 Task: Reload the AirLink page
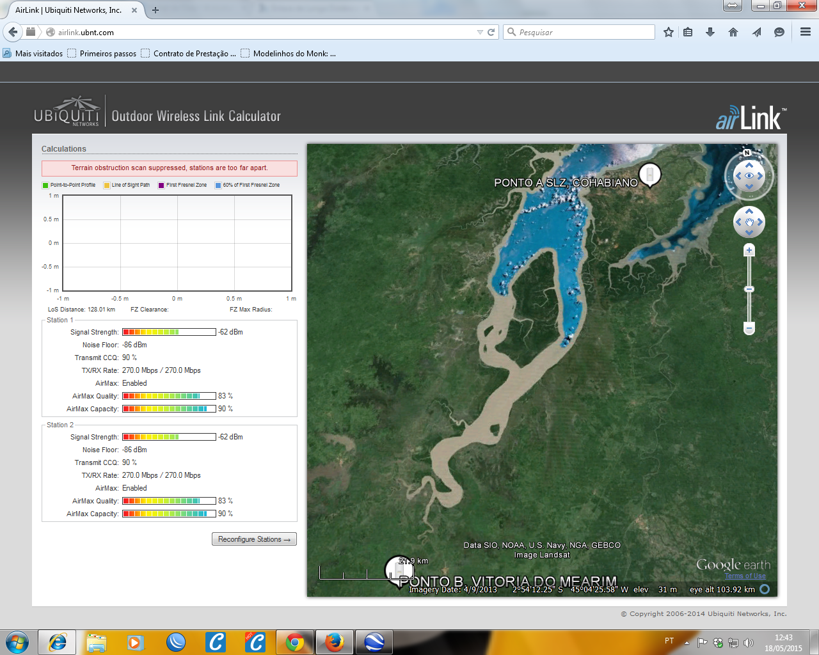coord(491,32)
